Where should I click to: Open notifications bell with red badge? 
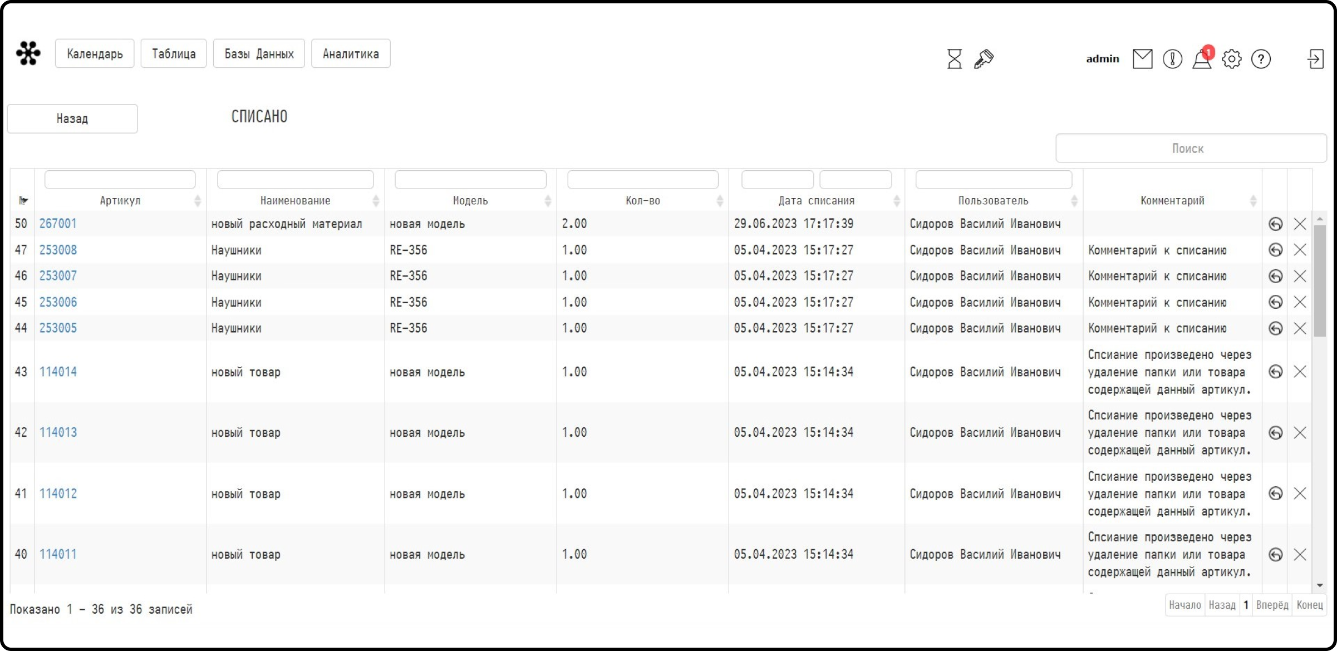click(1202, 58)
